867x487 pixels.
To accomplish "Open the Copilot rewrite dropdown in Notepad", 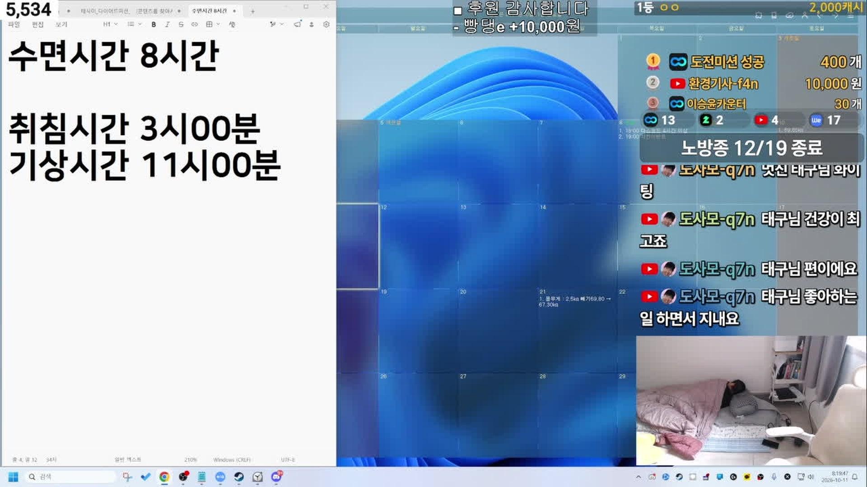I will pos(276,24).
